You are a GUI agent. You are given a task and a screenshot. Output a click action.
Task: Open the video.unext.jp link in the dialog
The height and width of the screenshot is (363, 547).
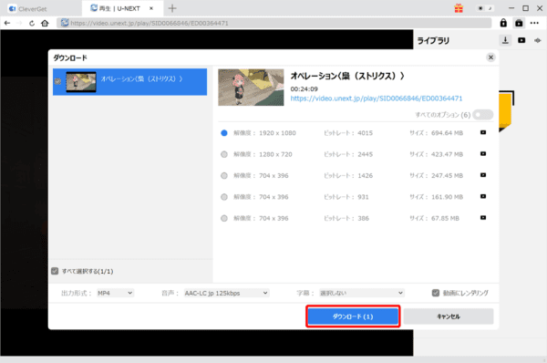coord(377,99)
